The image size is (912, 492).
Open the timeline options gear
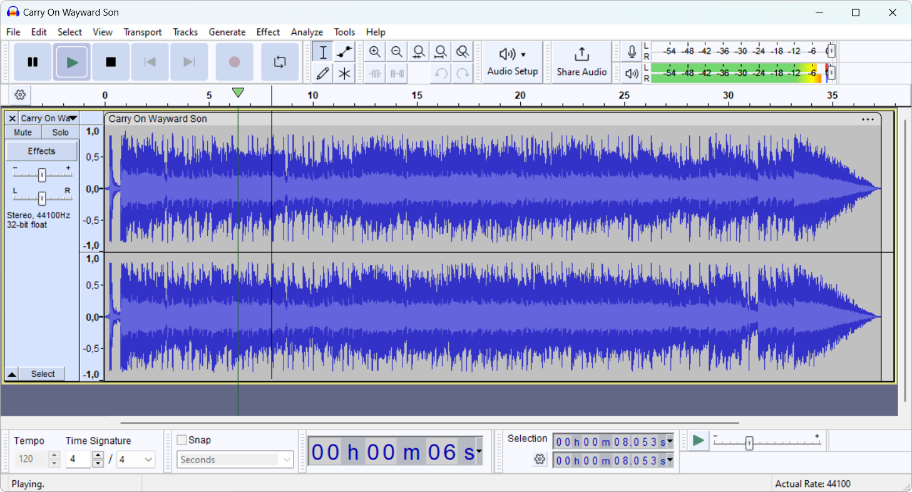pyautogui.click(x=20, y=95)
